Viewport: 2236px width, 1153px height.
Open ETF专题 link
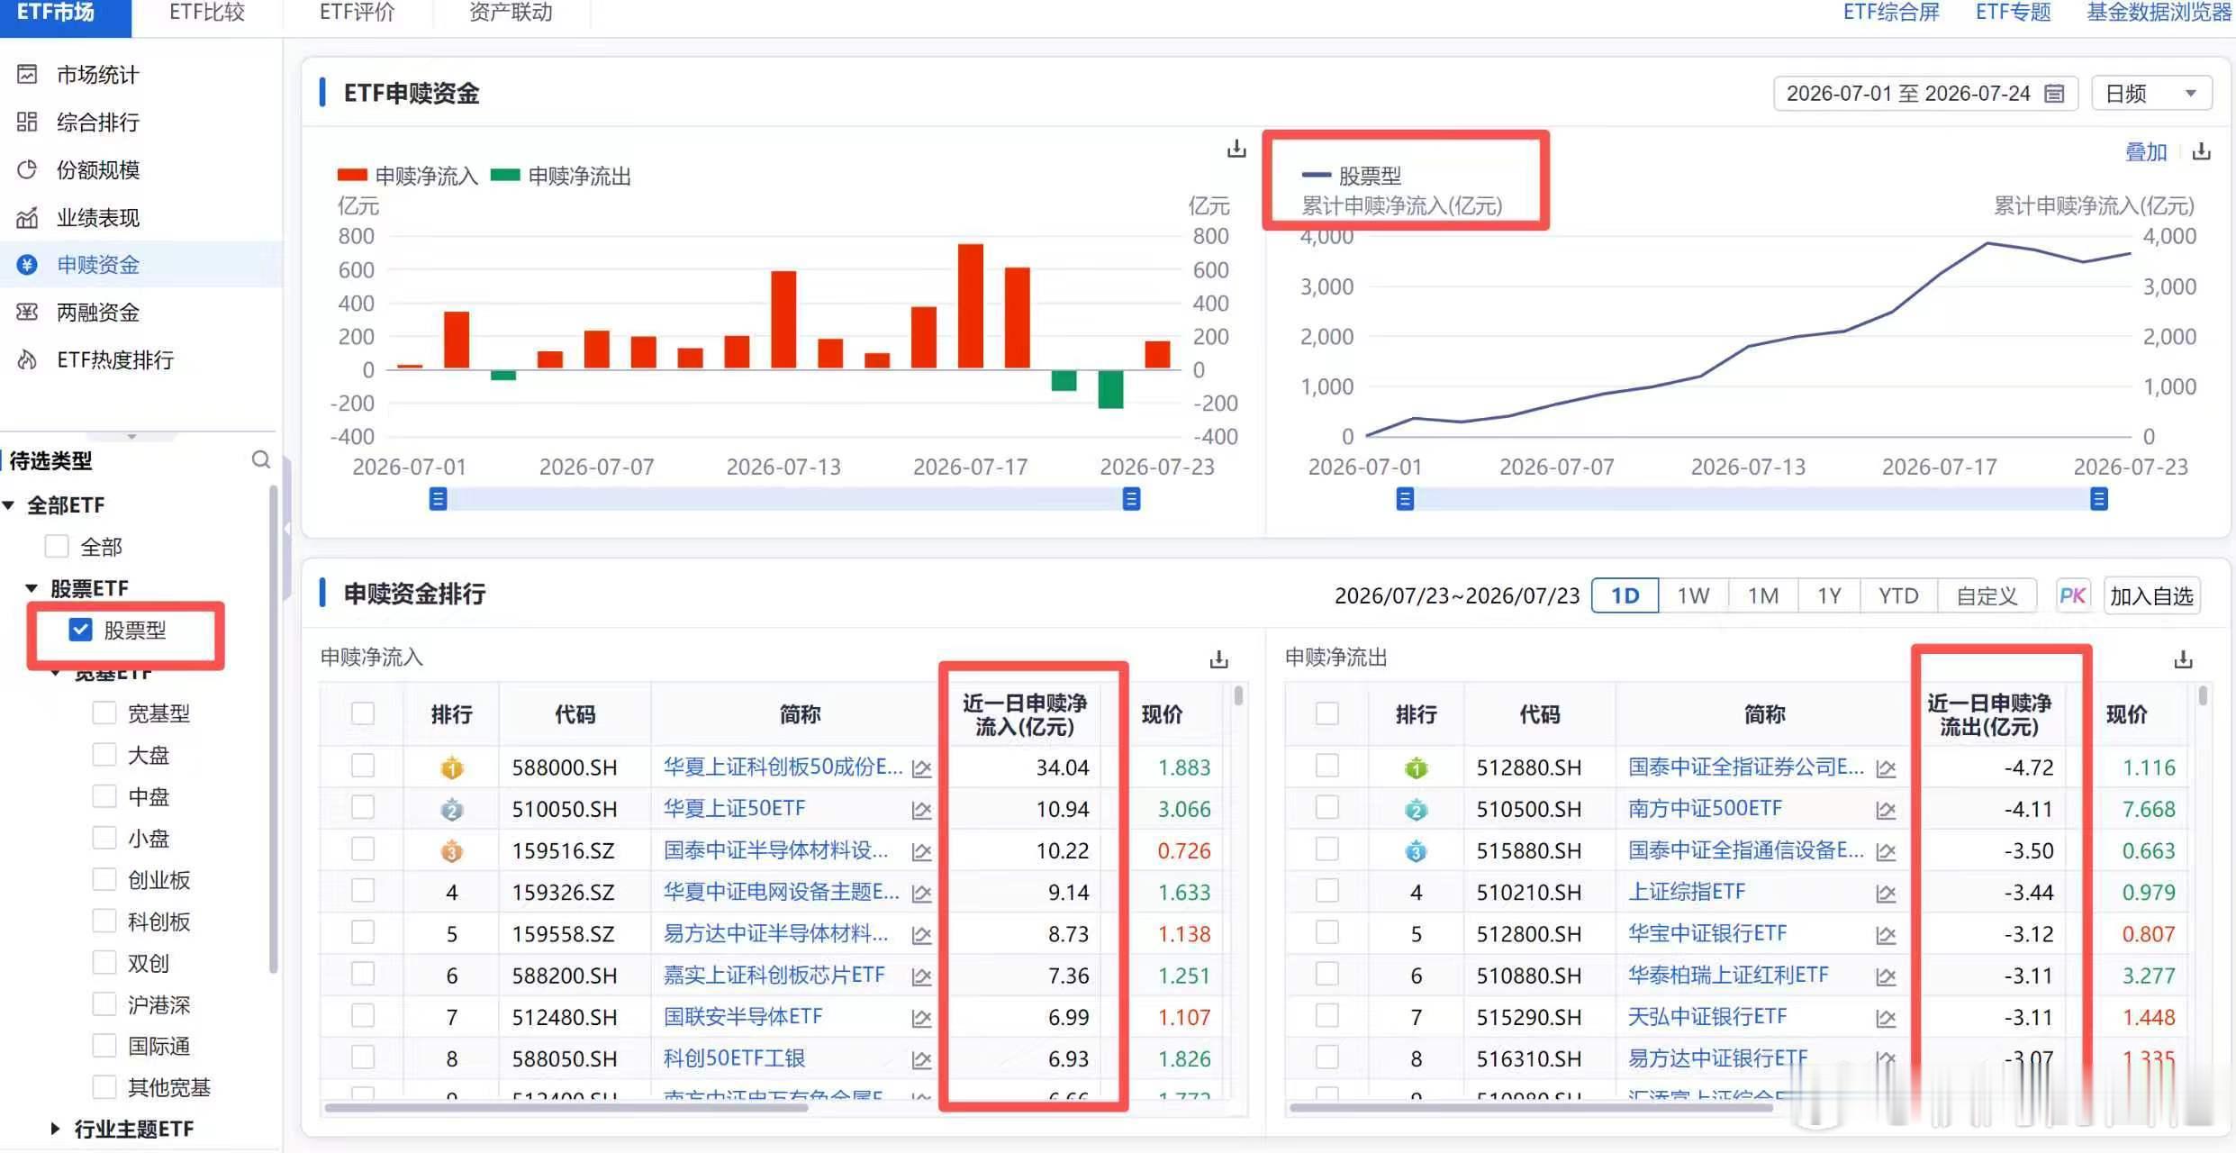2013,13
